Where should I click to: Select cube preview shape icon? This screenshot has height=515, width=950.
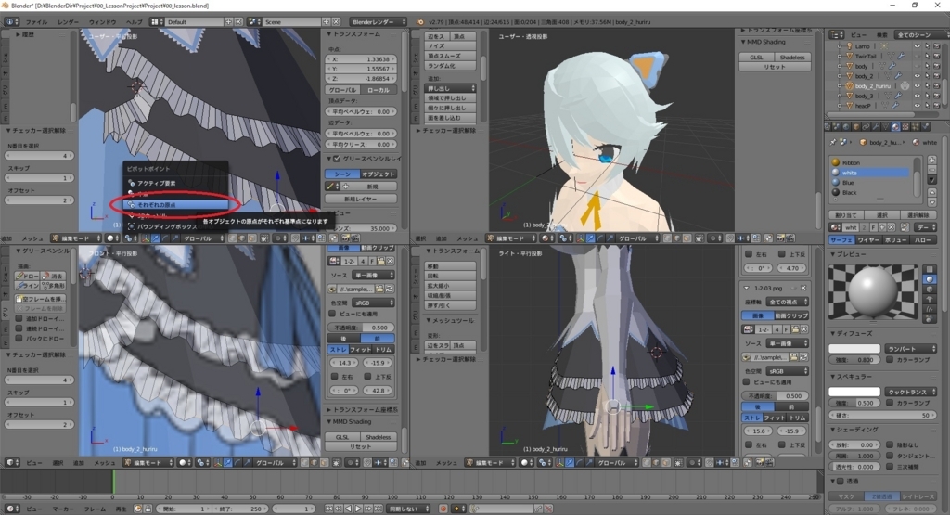tap(930, 290)
